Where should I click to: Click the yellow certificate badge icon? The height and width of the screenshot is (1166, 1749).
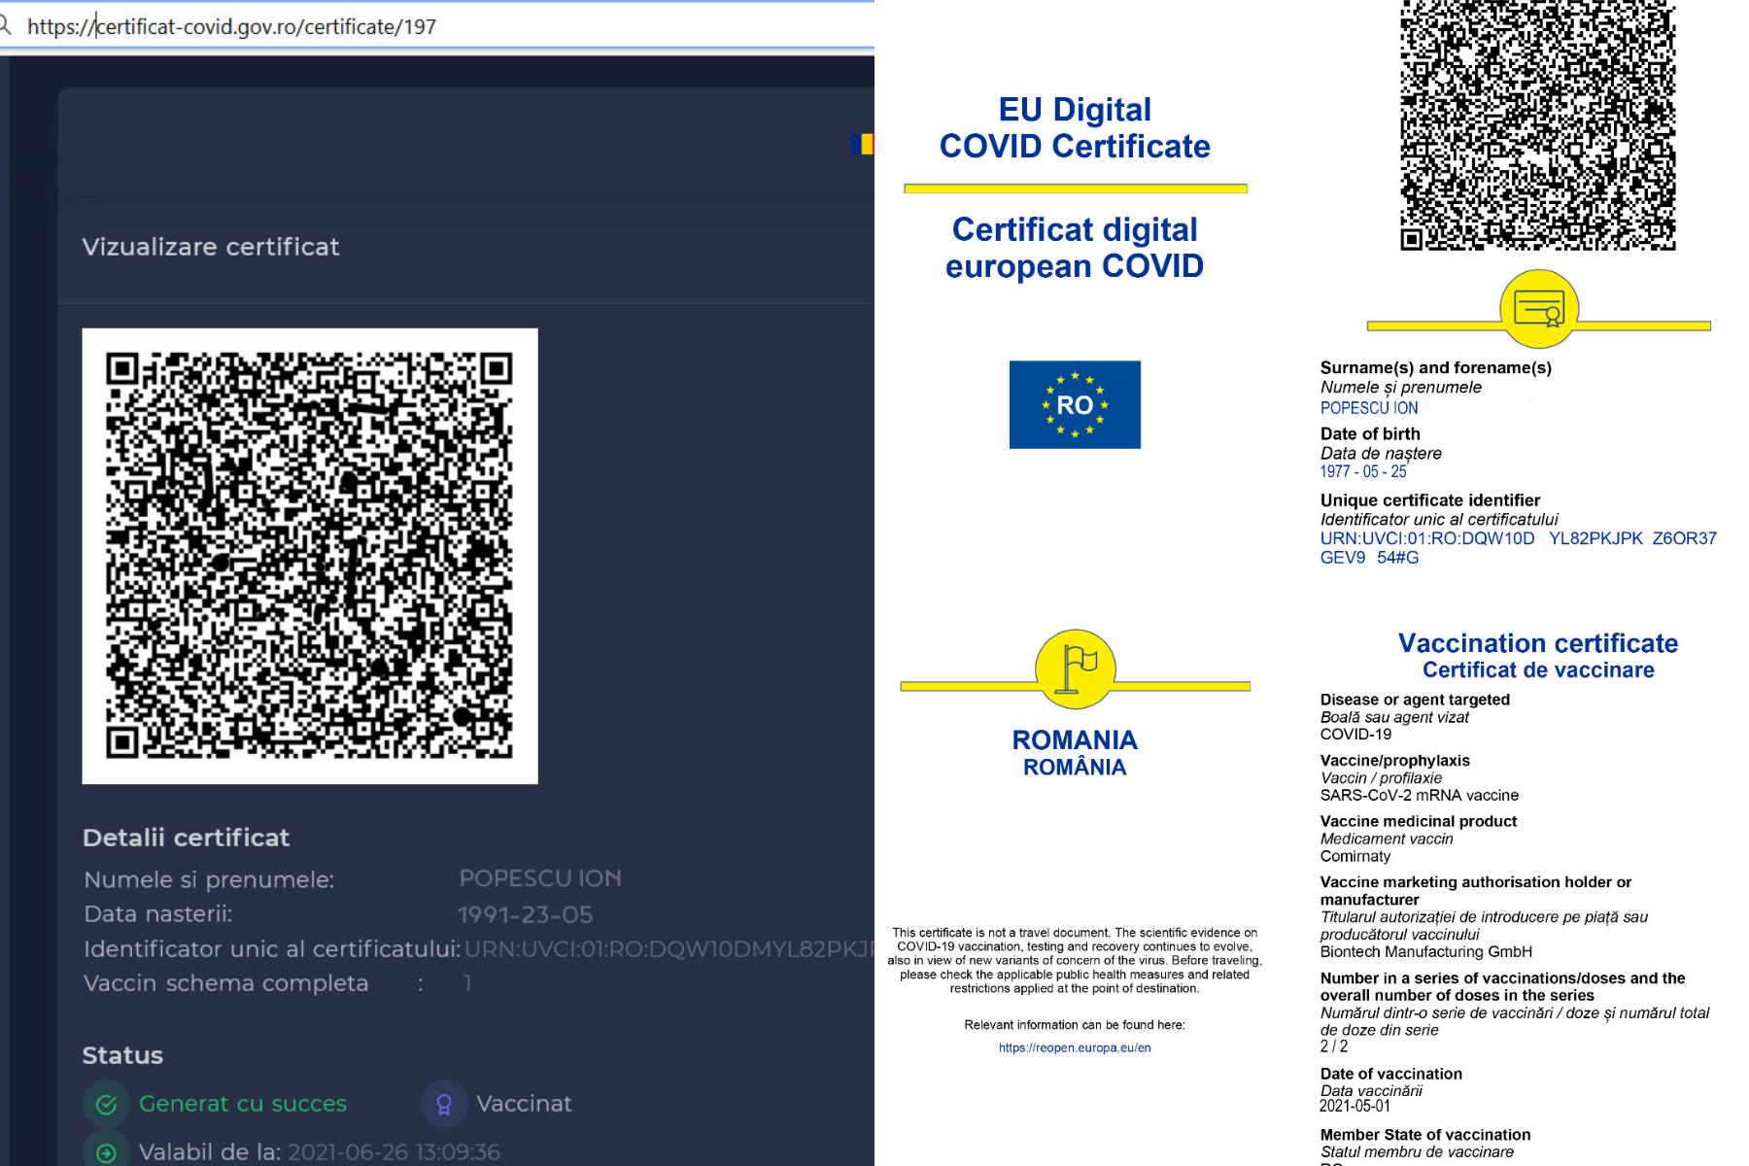point(1538,309)
